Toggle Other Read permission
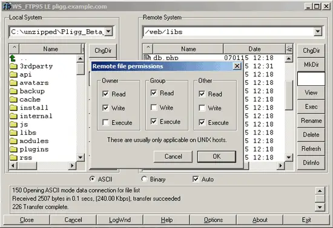The image size is (333, 228). 202,94
